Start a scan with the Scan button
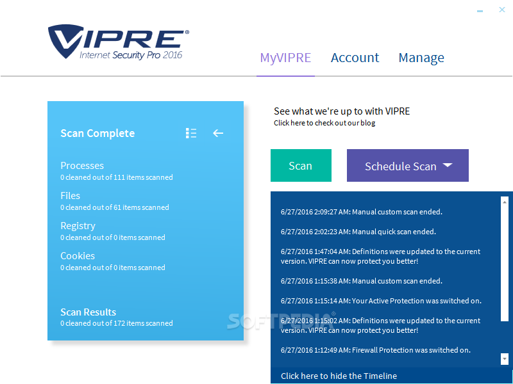Viewport: 513px width, 384px height. coord(301,166)
